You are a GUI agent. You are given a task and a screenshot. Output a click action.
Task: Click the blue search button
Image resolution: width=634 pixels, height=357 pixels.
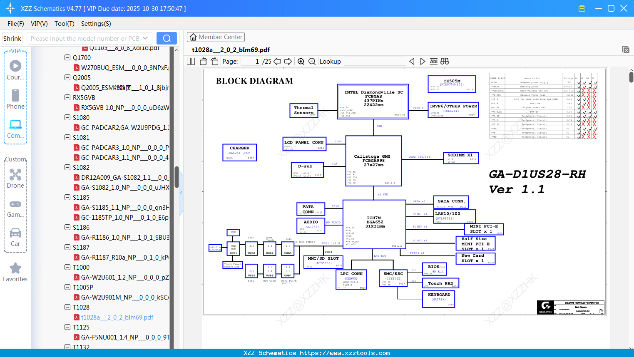point(167,38)
